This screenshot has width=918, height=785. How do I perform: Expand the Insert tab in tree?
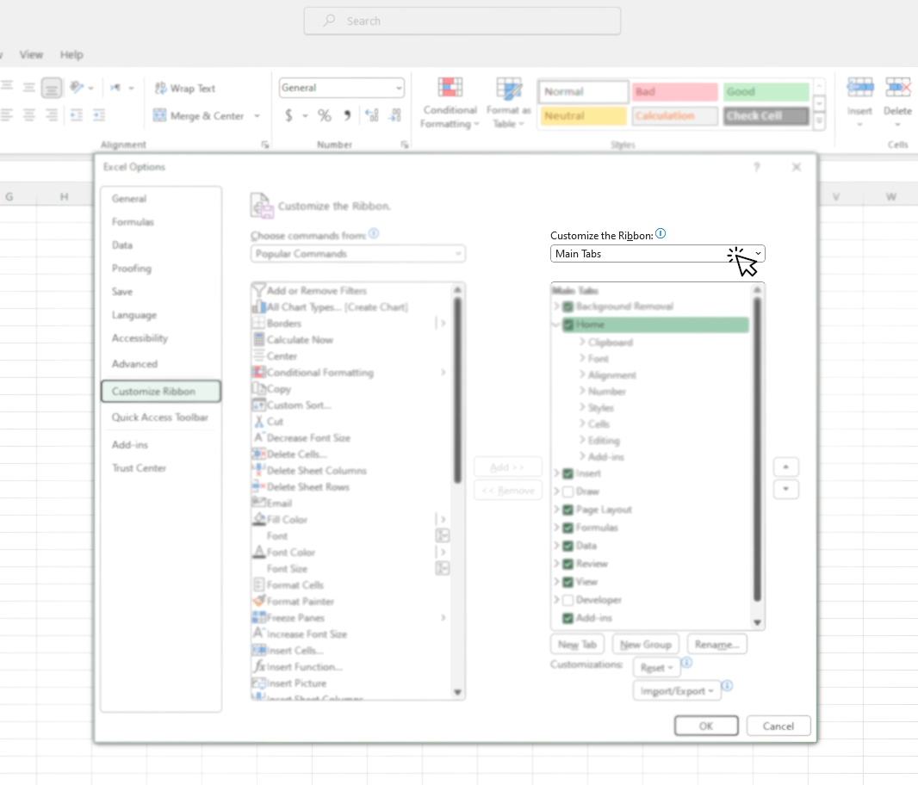tap(556, 473)
